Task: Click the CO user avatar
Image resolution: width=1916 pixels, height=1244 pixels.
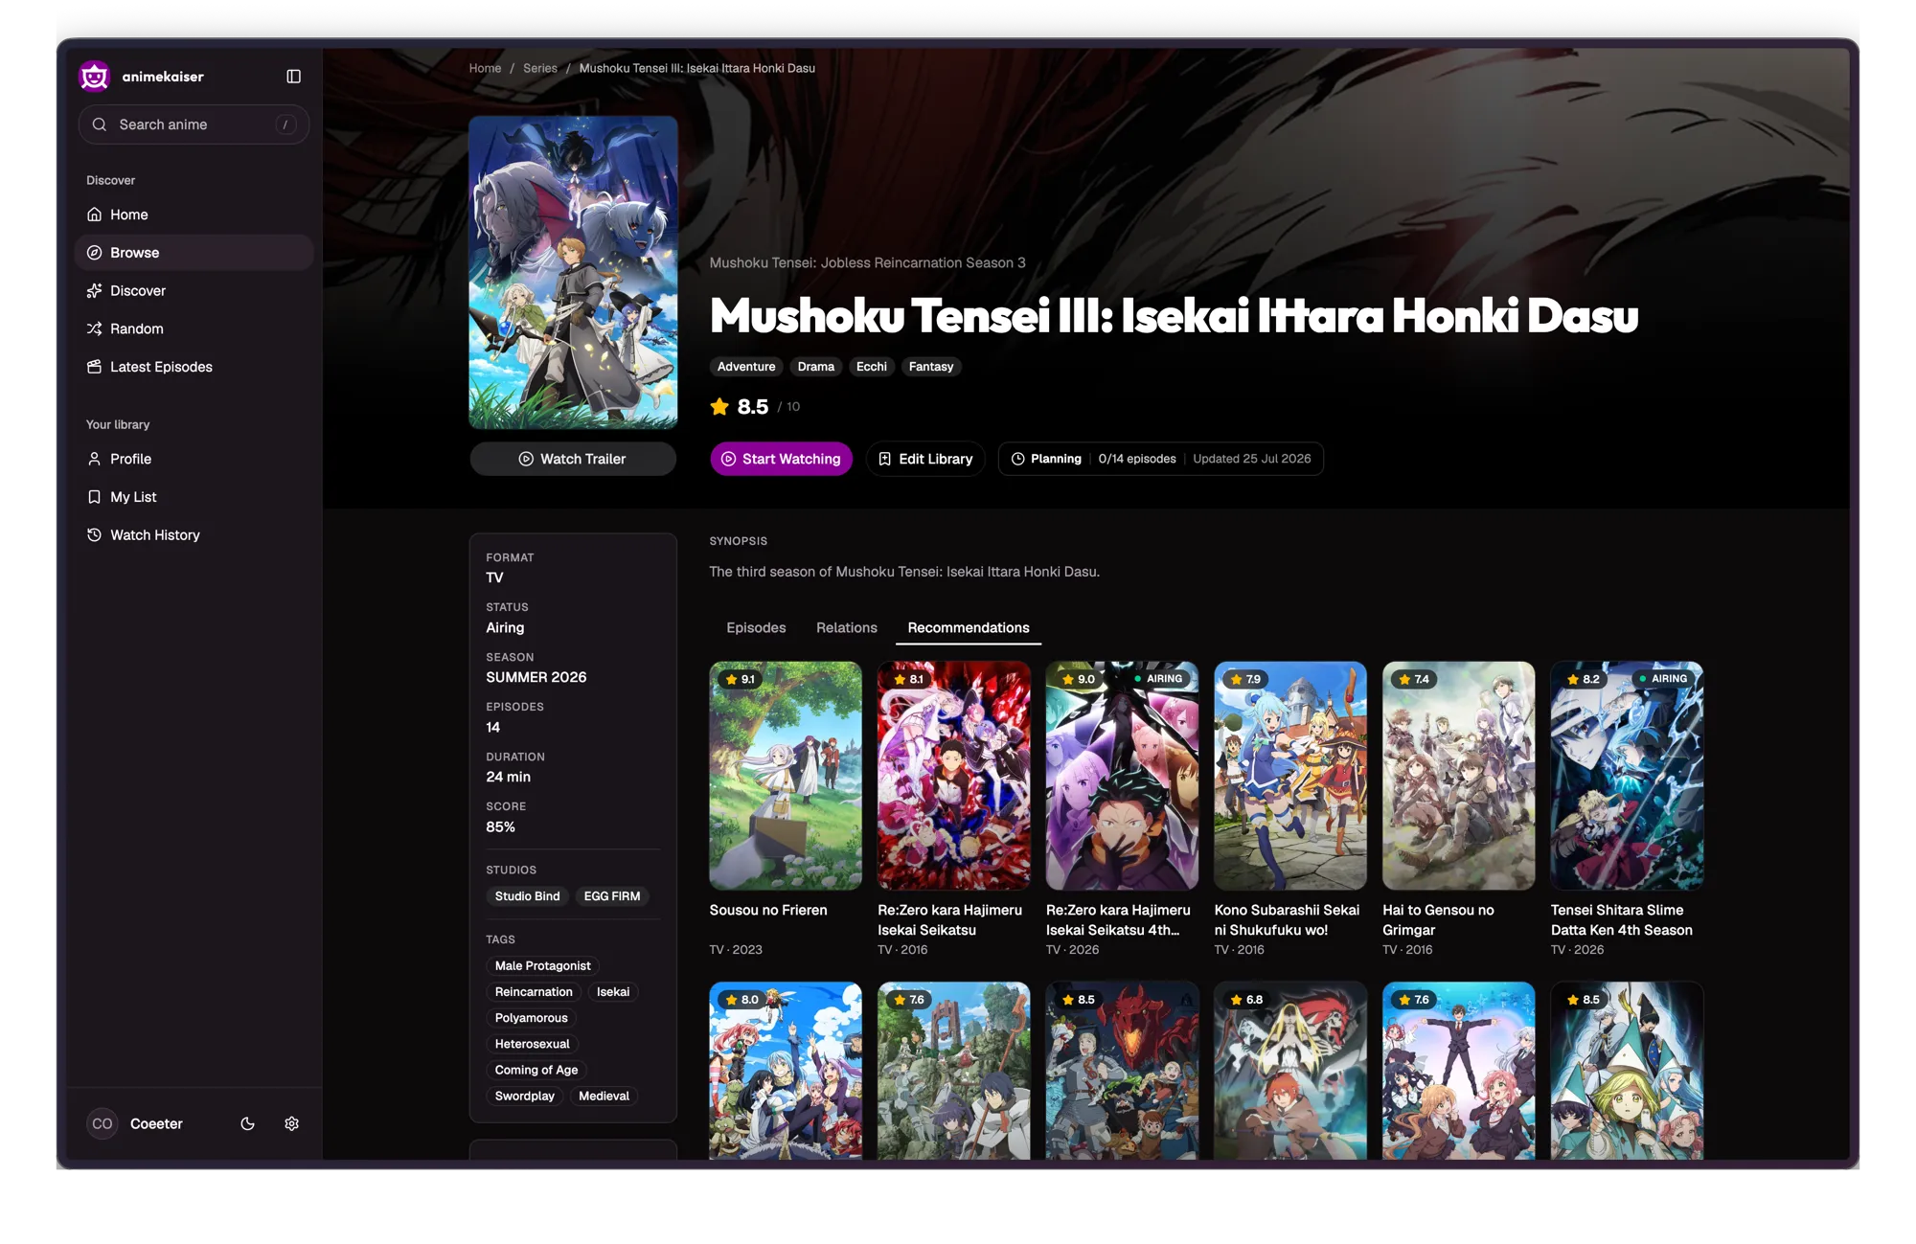Action: click(x=103, y=1123)
